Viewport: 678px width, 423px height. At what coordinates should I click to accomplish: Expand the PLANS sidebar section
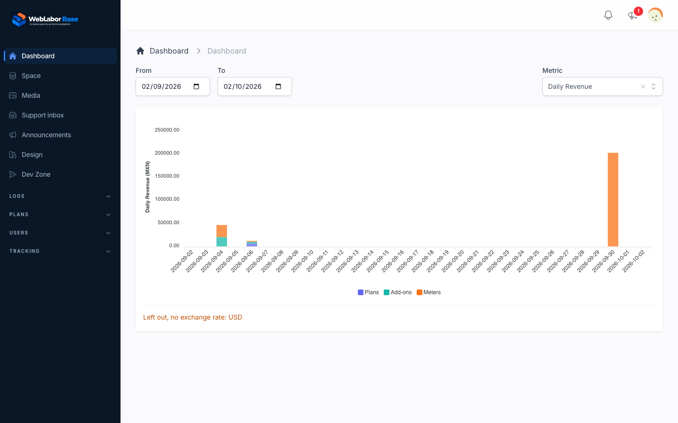click(x=60, y=214)
